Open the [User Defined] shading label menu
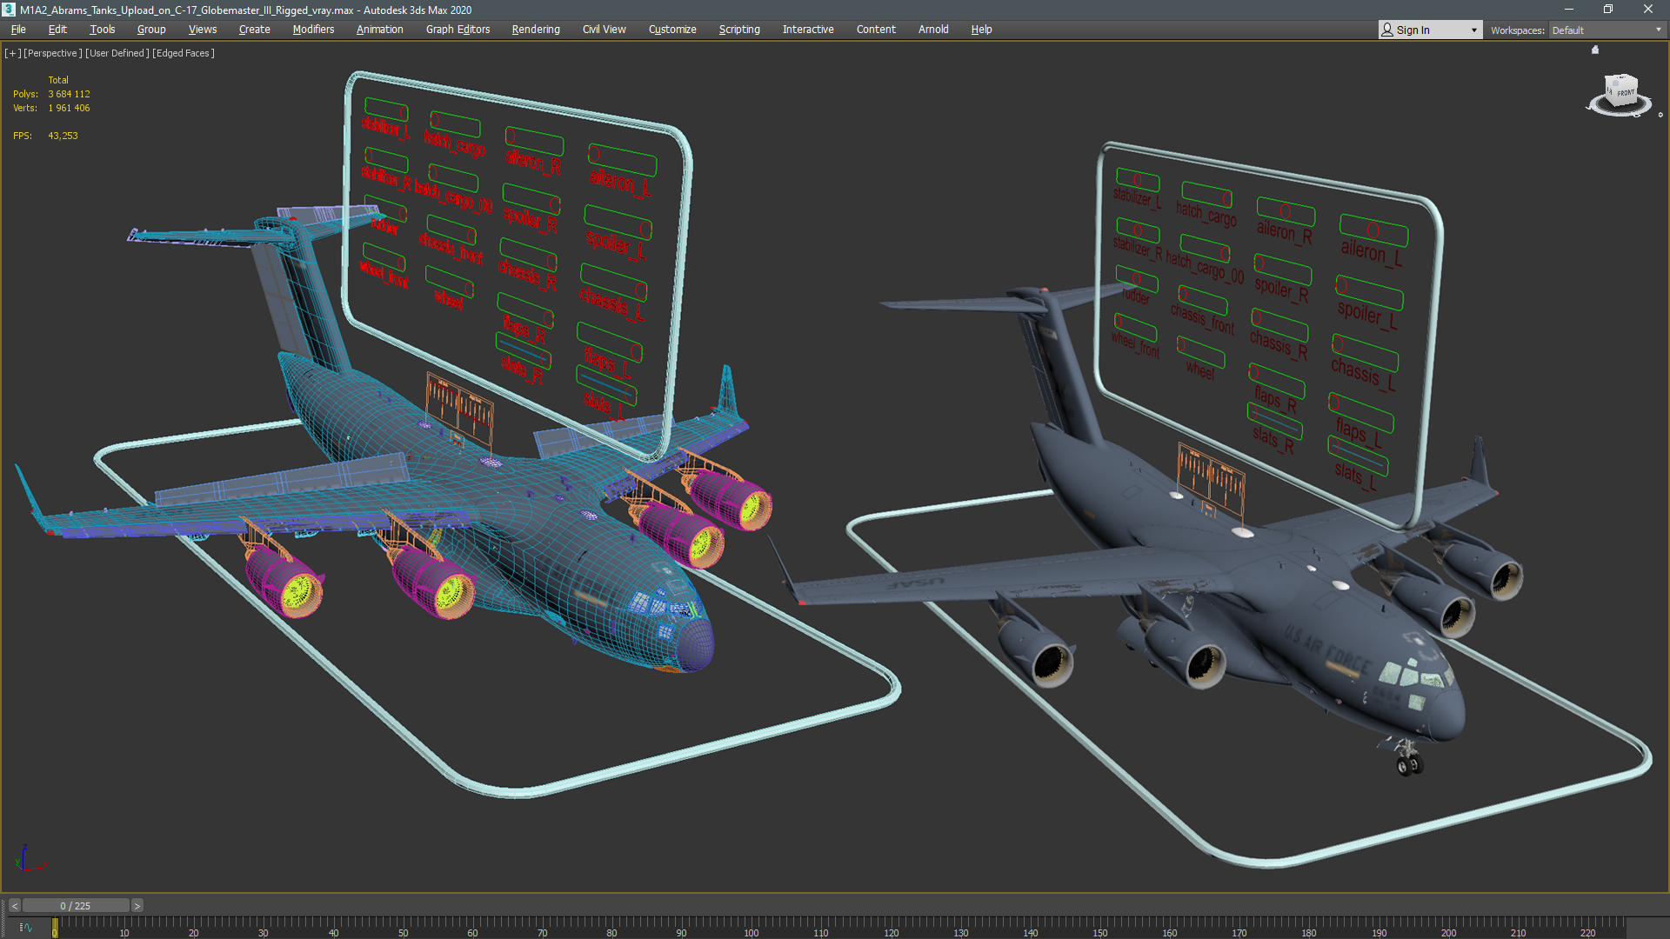Image resolution: width=1670 pixels, height=939 pixels. [x=117, y=53]
